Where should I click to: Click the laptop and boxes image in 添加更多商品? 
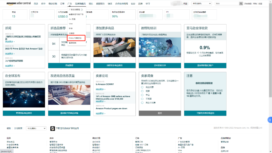coord(115,47)
